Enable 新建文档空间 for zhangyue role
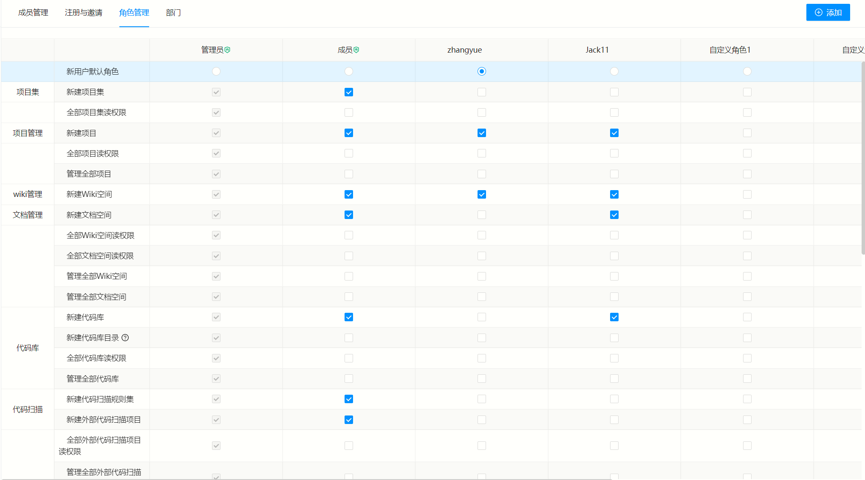 point(481,215)
